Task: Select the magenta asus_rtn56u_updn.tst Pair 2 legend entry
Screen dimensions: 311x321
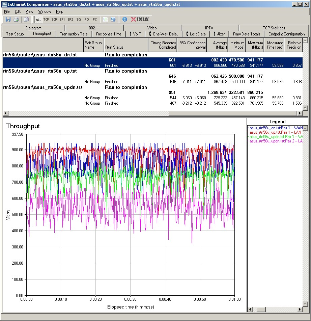Action: tap(275, 141)
